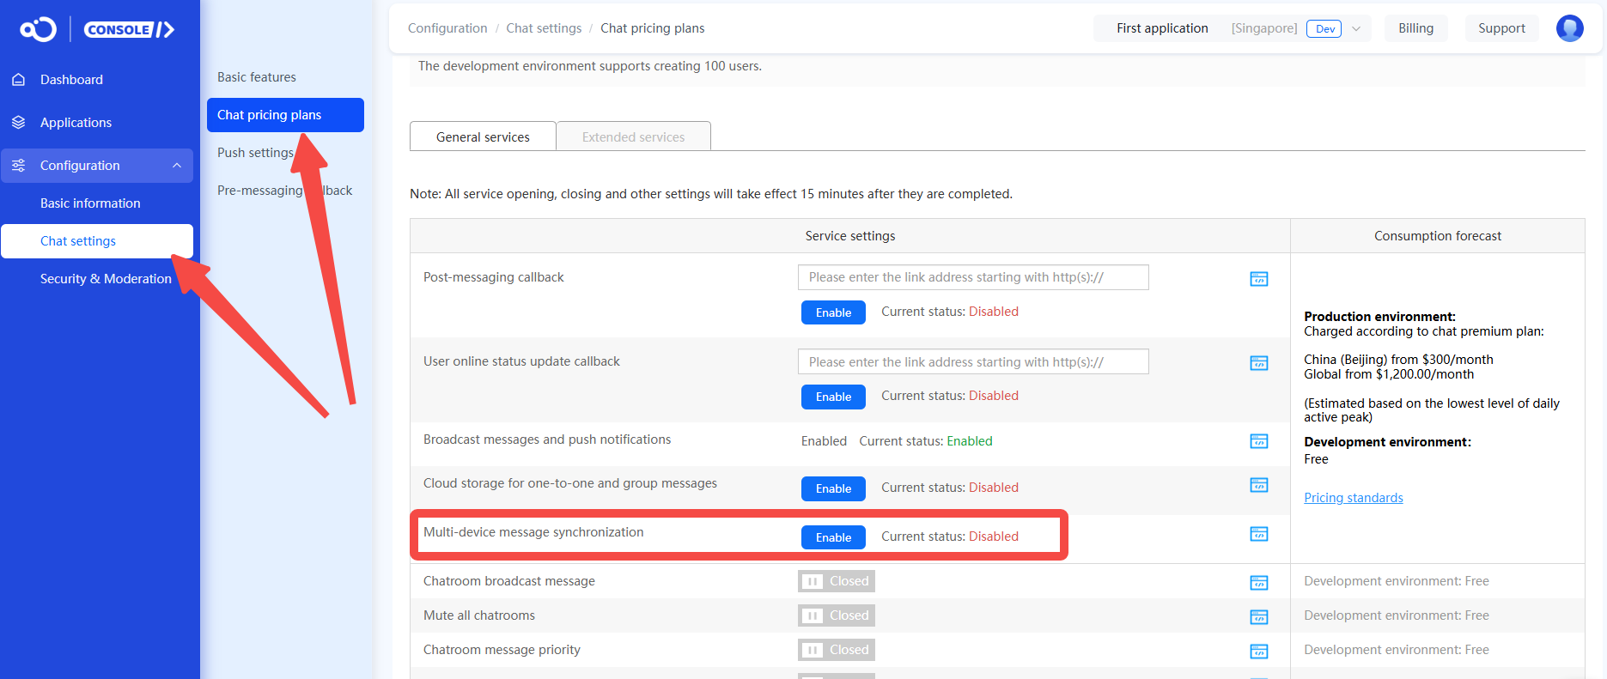This screenshot has width=1607, height=679.
Task: Collapse the Configuration menu chevron
Action: pos(177,166)
